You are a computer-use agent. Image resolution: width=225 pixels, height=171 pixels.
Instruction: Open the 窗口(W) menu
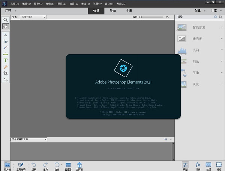(x=109, y=4)
